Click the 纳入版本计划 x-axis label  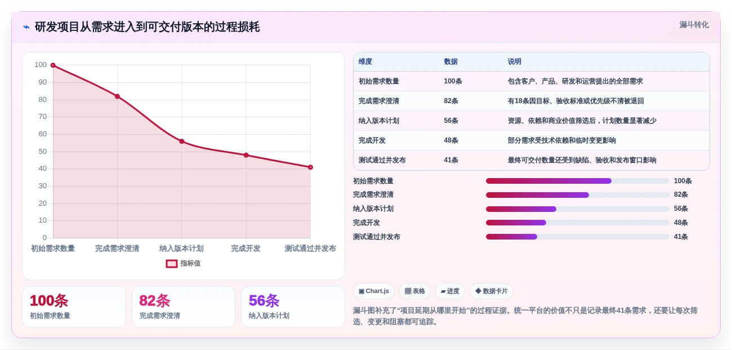[x=182, y=249]
